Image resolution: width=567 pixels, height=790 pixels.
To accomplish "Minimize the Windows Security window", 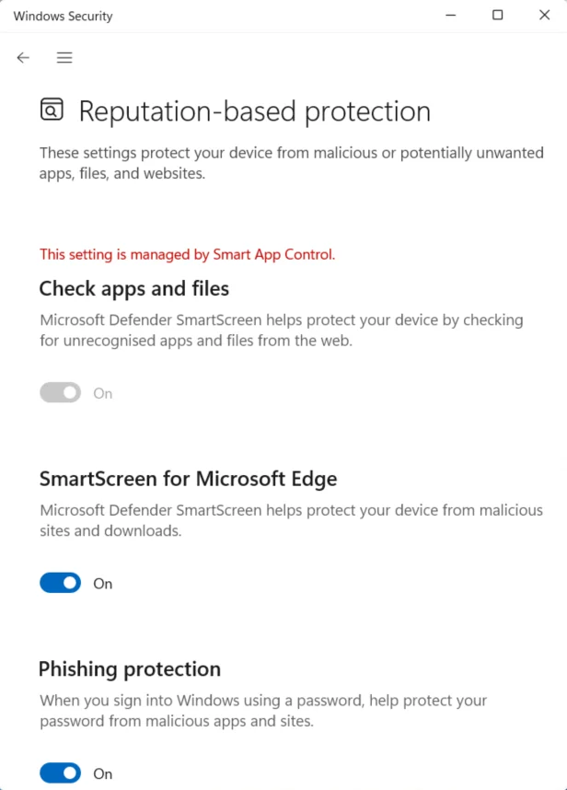I will pyautogui.click(x=451, y=15).
